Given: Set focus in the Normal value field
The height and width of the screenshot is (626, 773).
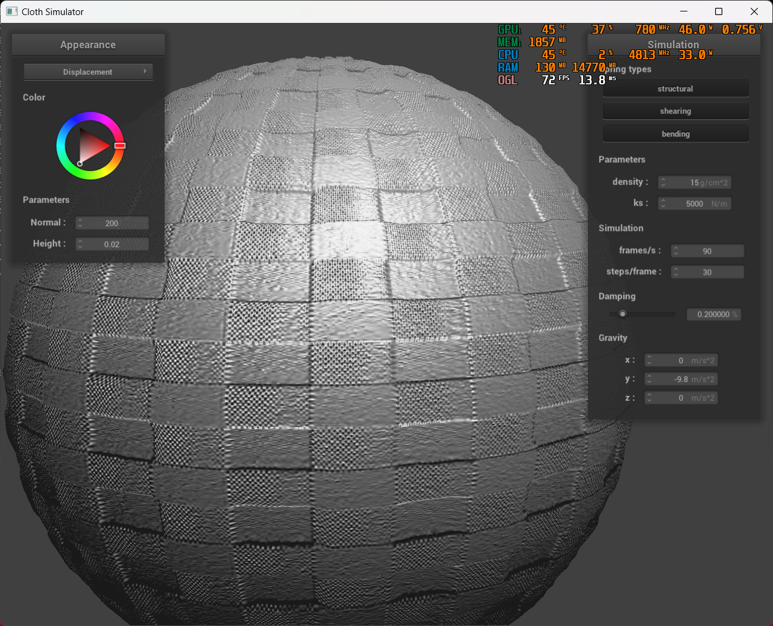Looking at the screenshot, I should (112, 223).
